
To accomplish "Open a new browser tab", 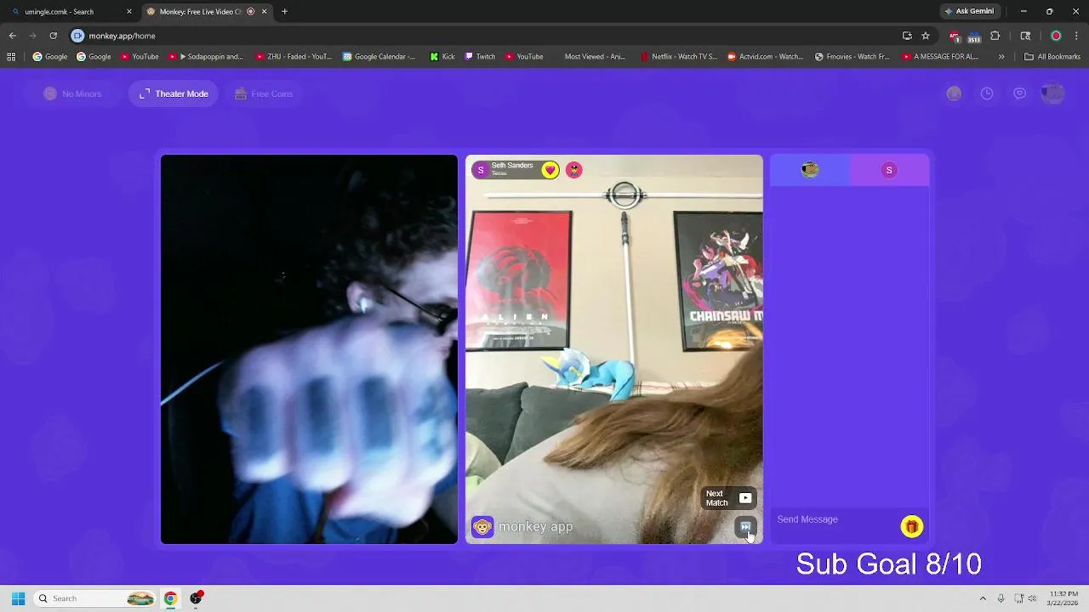I will click(x=284, y=12).
